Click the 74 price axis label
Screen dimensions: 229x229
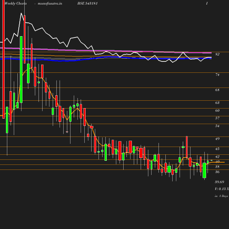tap(217, 75)
